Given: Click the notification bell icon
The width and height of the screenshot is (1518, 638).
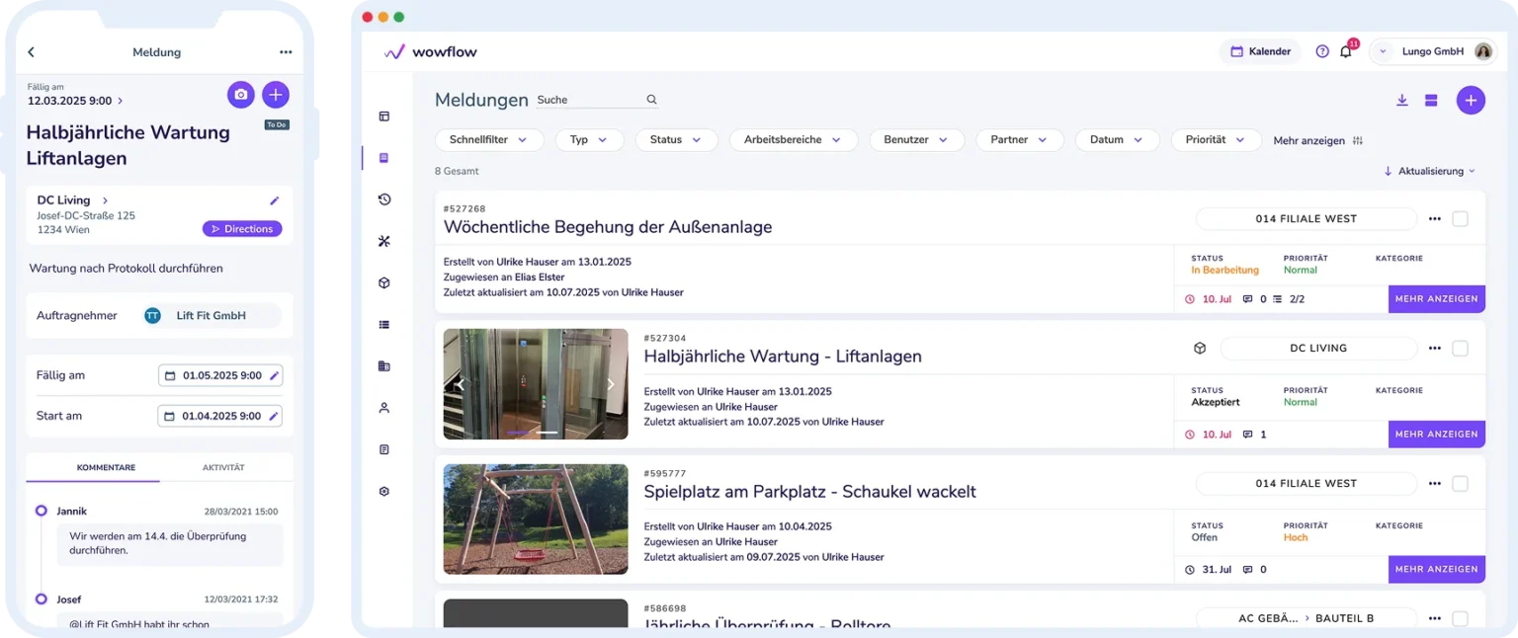Looking at the screenshot, I should point(1345,52).
